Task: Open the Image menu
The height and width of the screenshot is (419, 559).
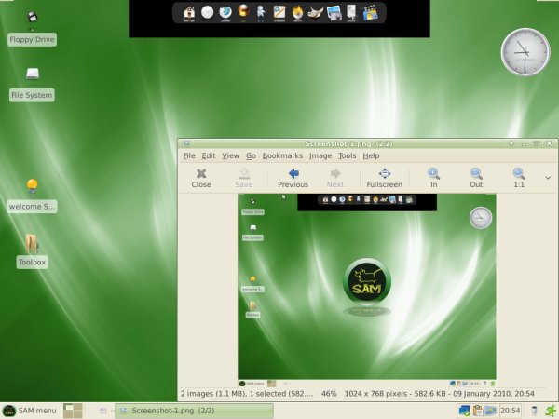Action: coord(320,155)
